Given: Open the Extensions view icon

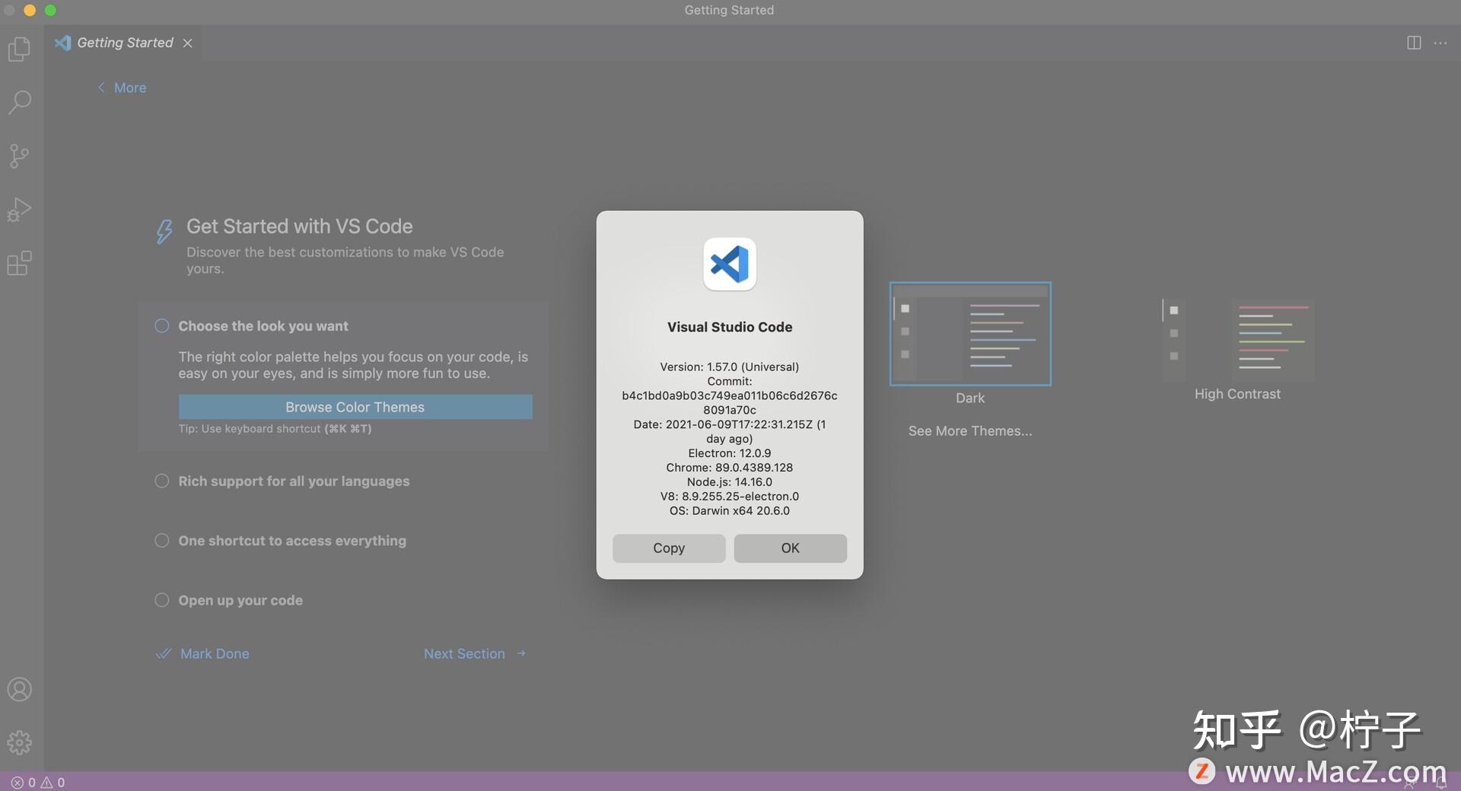Looking at the screenshot, I should 19,263.
